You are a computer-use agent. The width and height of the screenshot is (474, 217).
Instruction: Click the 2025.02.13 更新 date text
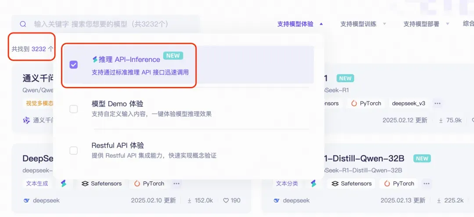[403, 200]
